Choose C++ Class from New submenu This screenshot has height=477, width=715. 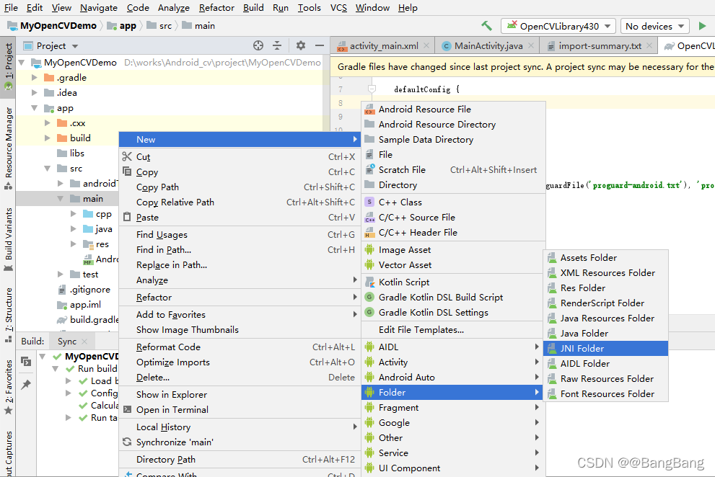[x=453, y=202]
